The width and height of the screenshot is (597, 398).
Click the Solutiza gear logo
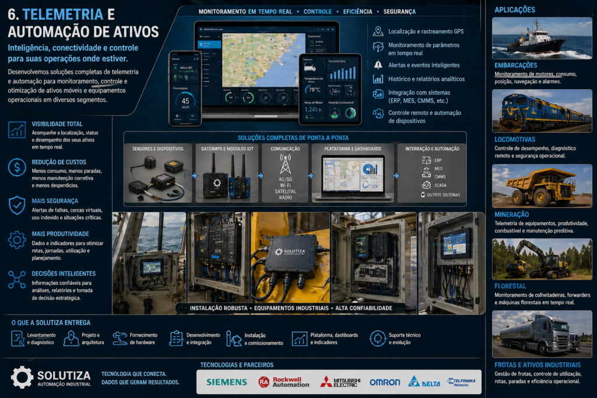[x=22, y=377]
